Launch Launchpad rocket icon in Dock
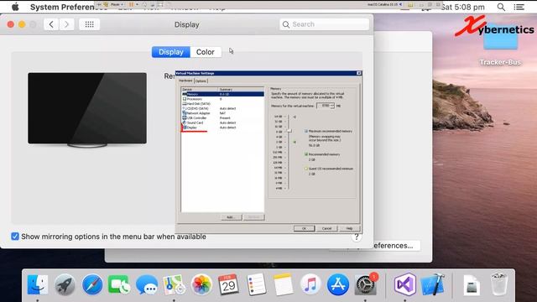Image resolution: width=537 pixels, height=302 pixels. [x=65, y=285]
